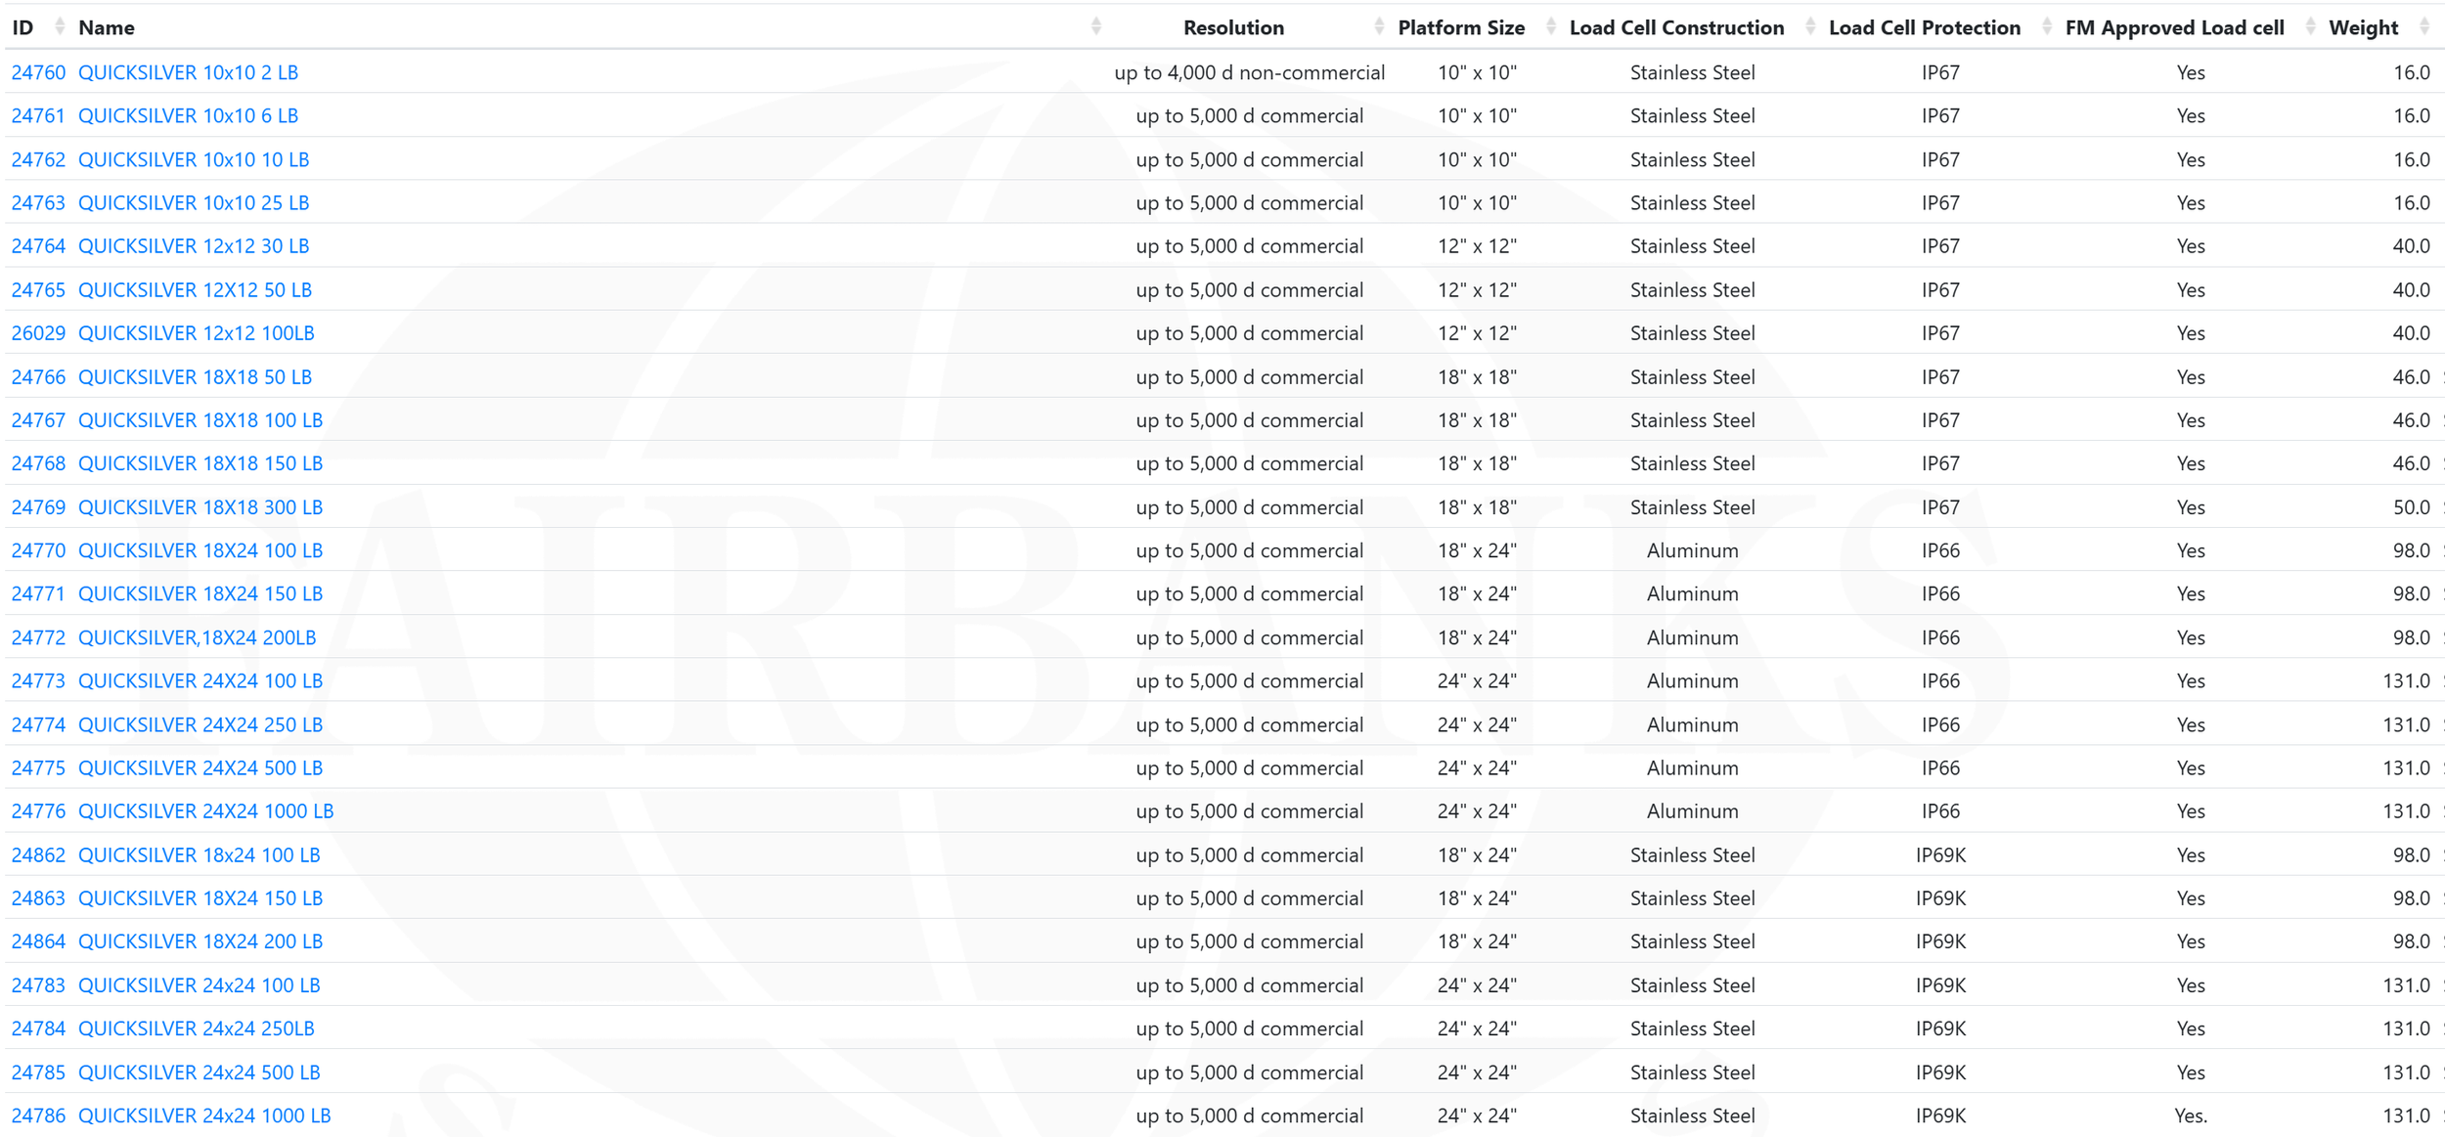Sort by FM Approved Load cell arrows
Screen dimensions: 2445x1137
point(2310,27)
